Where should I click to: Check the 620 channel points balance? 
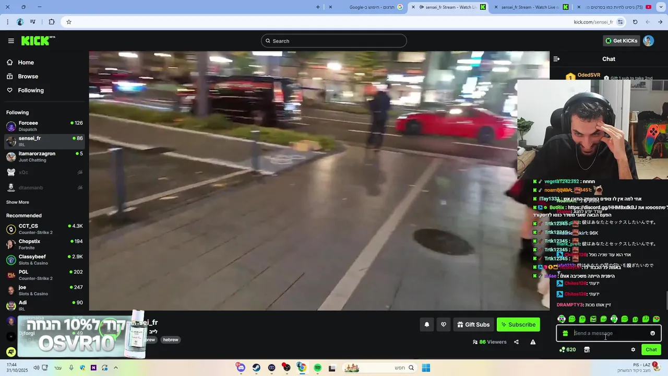click(x=567, y=349)
